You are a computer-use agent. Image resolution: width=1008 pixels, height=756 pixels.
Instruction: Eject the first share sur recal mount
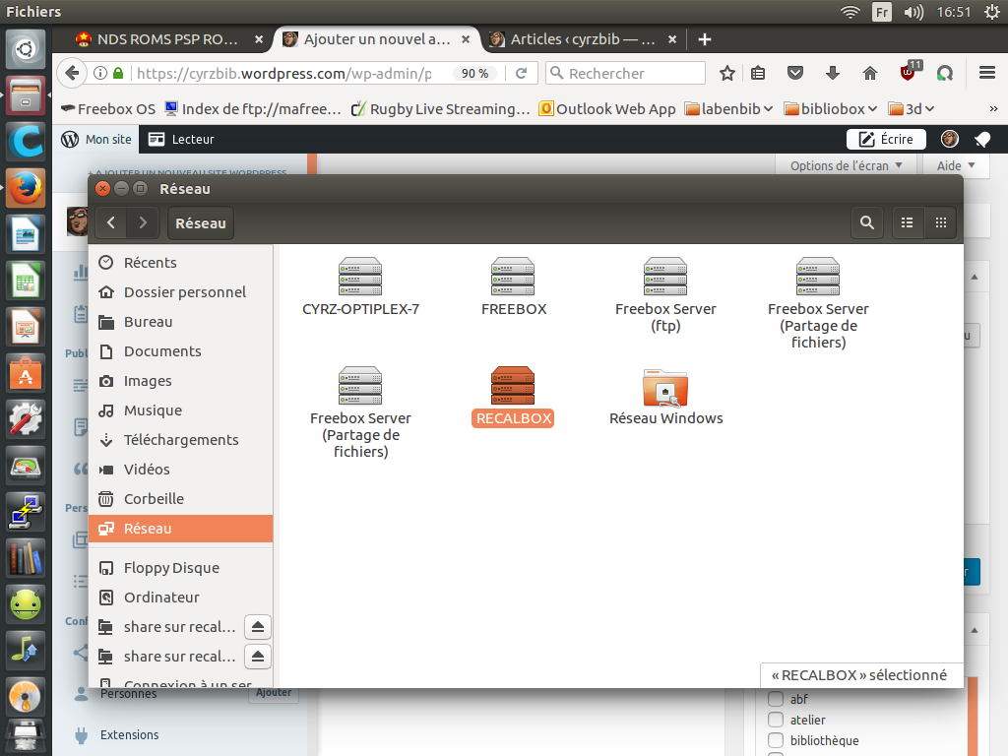point(257,627)
